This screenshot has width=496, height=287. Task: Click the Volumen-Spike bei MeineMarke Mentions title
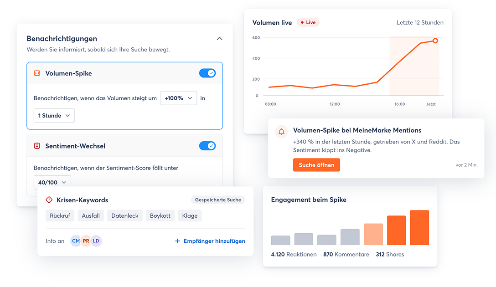357,130
